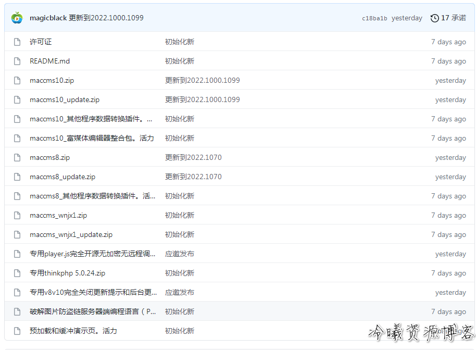
Task: Click 7 days ago in 破解图片防盗链 row
Action: tap(449, 312)
